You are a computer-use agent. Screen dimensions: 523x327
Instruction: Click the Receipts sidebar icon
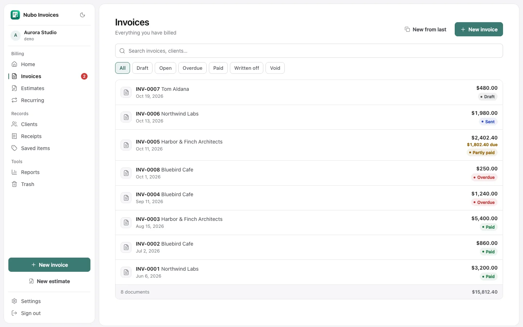15,136
